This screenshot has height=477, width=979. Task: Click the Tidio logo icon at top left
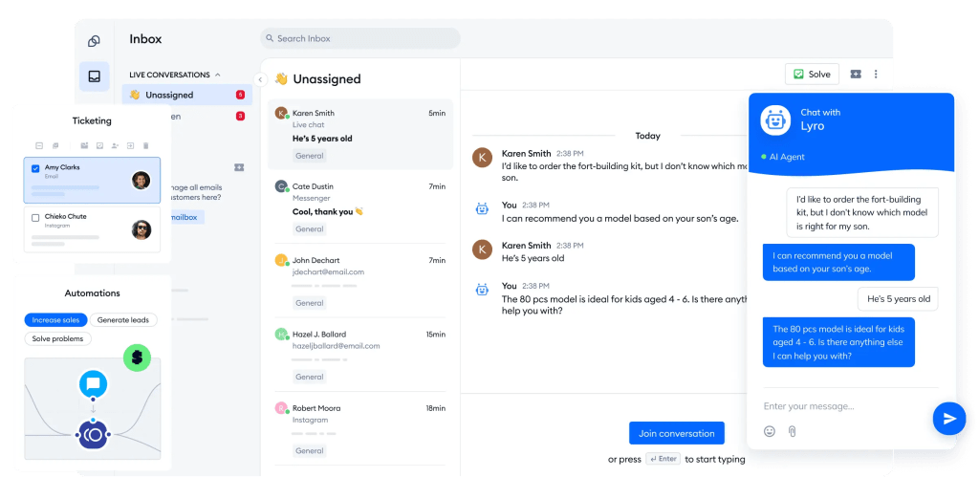click(x=94, y=41)
